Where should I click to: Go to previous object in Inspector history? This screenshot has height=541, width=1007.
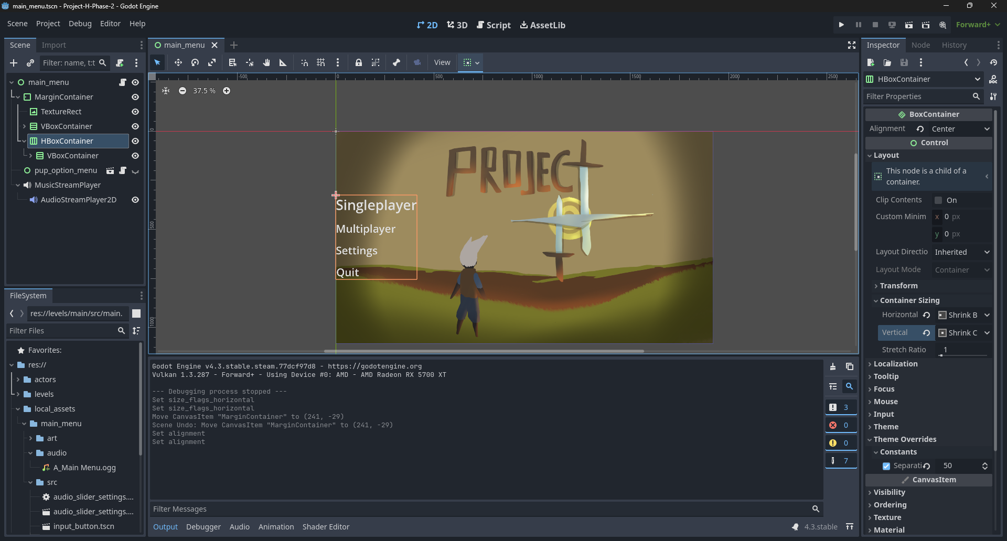[x=966, y=62]
